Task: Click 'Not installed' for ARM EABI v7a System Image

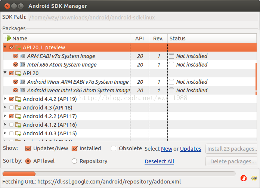Action: click(x=192, y=56)
